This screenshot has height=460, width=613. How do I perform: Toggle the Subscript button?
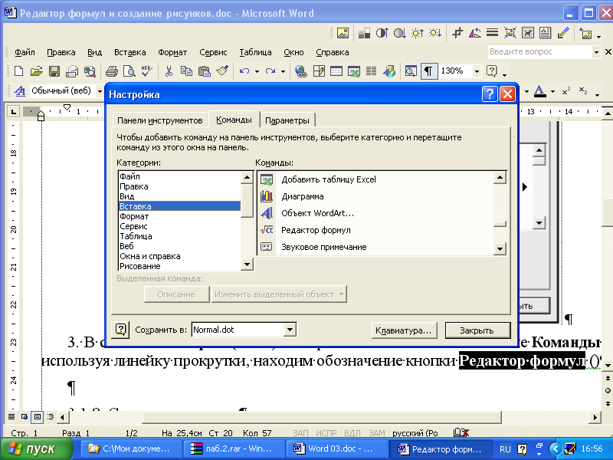(x=583, y=90)
